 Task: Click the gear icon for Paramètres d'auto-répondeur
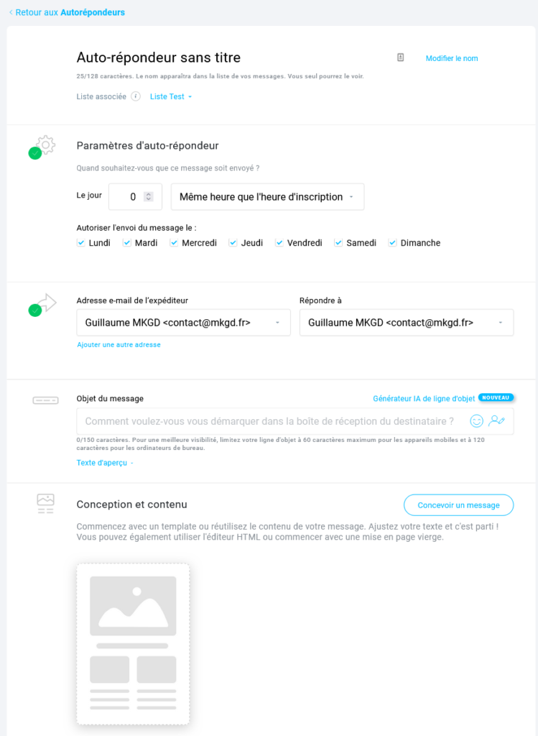coord(45,145)
